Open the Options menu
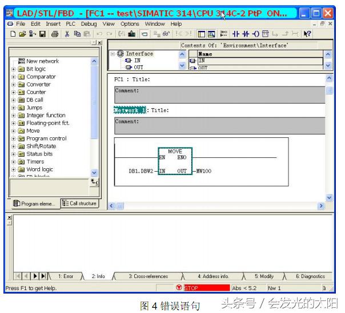Viewport: 345px width, 313px height. pos(130,24)
